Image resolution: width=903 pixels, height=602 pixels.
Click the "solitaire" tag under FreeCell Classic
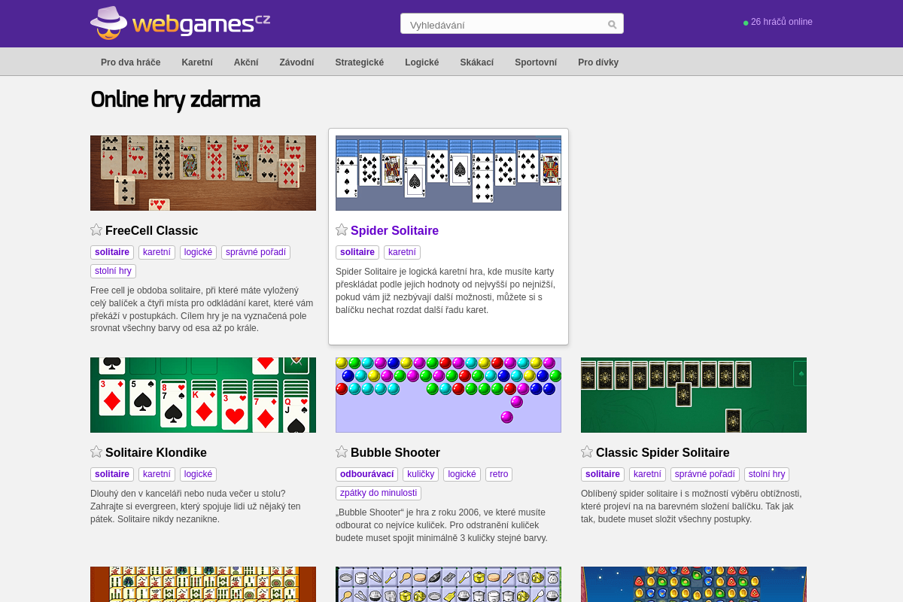[112, 252]
